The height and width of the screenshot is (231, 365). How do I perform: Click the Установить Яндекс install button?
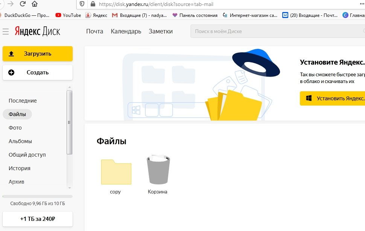point(332,98)
